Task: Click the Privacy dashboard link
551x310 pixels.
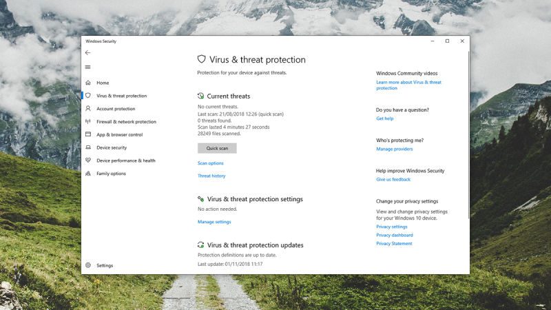Action: click(394, 235)
